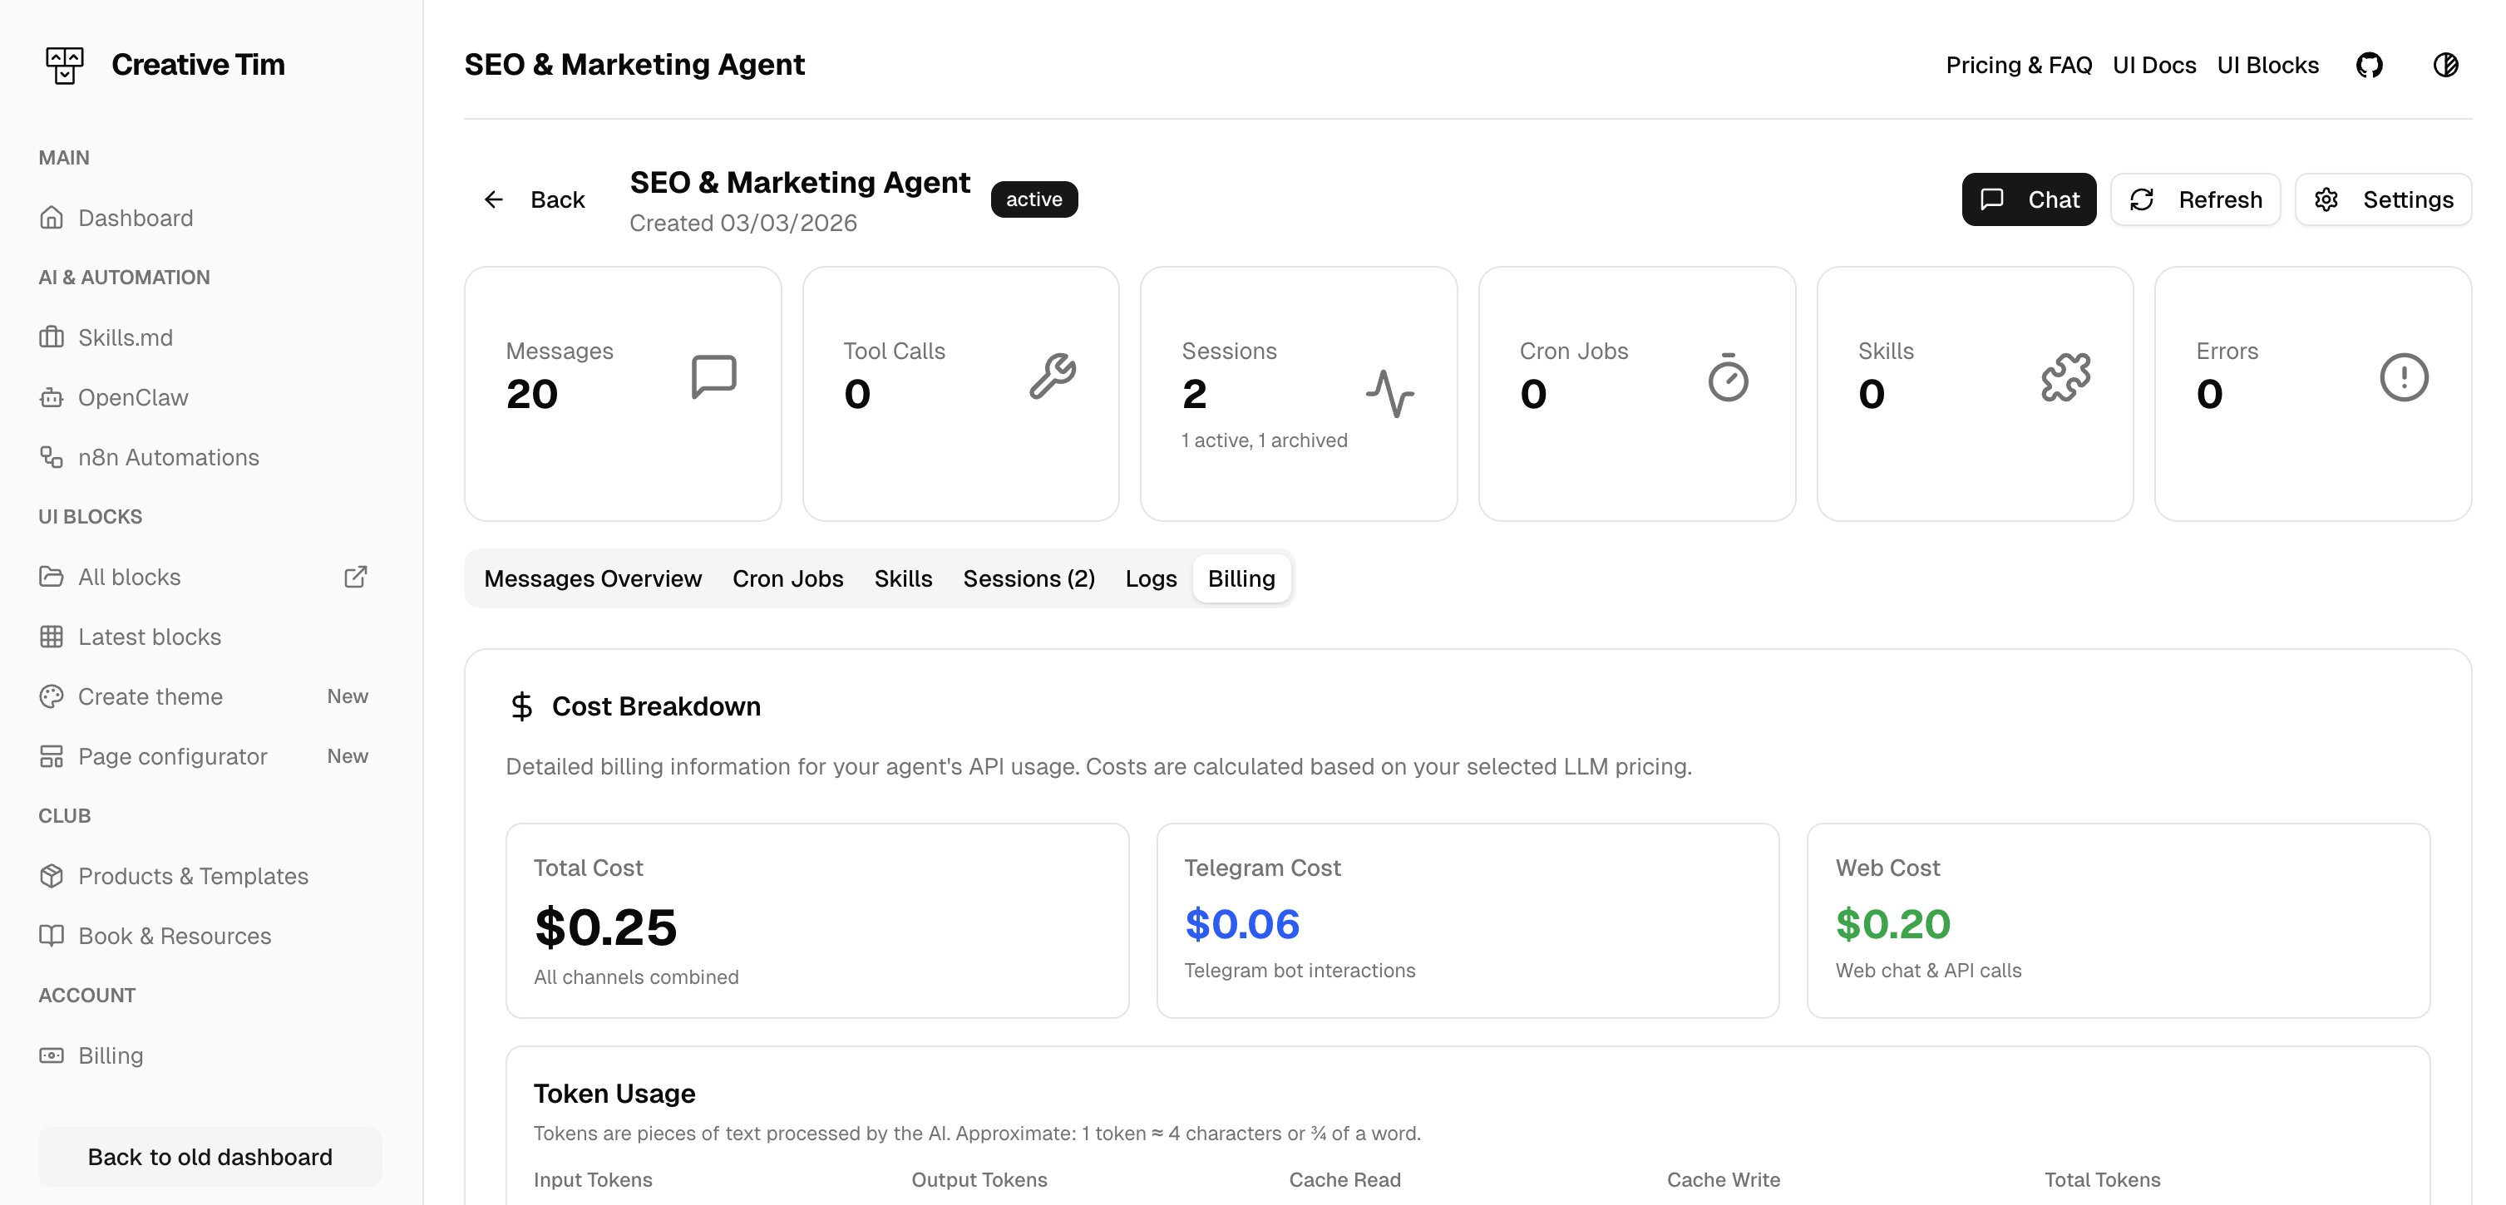Open agent Settings button

(x=2384, y=199)
